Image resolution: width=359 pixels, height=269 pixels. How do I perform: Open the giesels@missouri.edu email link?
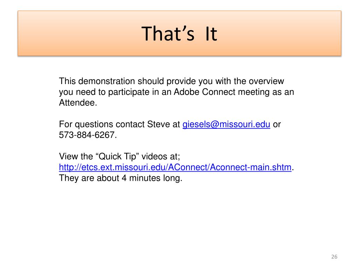pos(226,124)
